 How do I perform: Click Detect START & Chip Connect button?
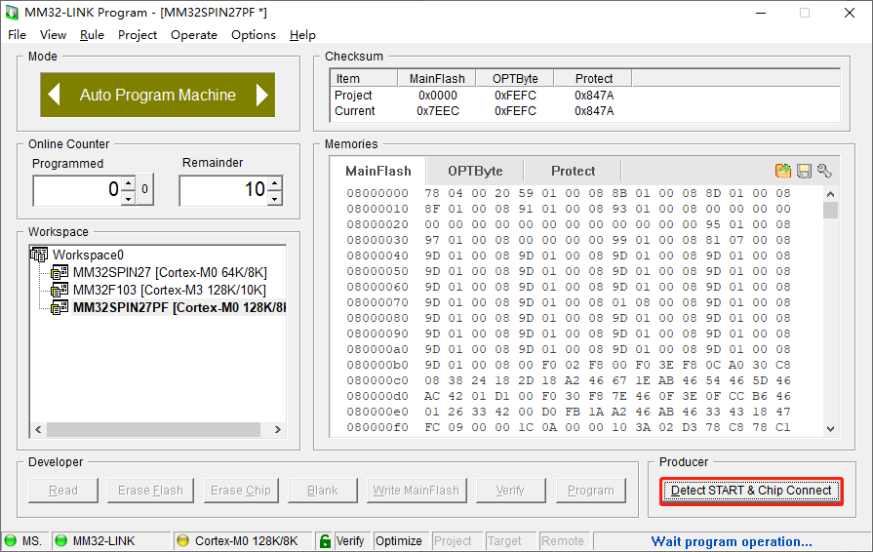tap(751, 491)
